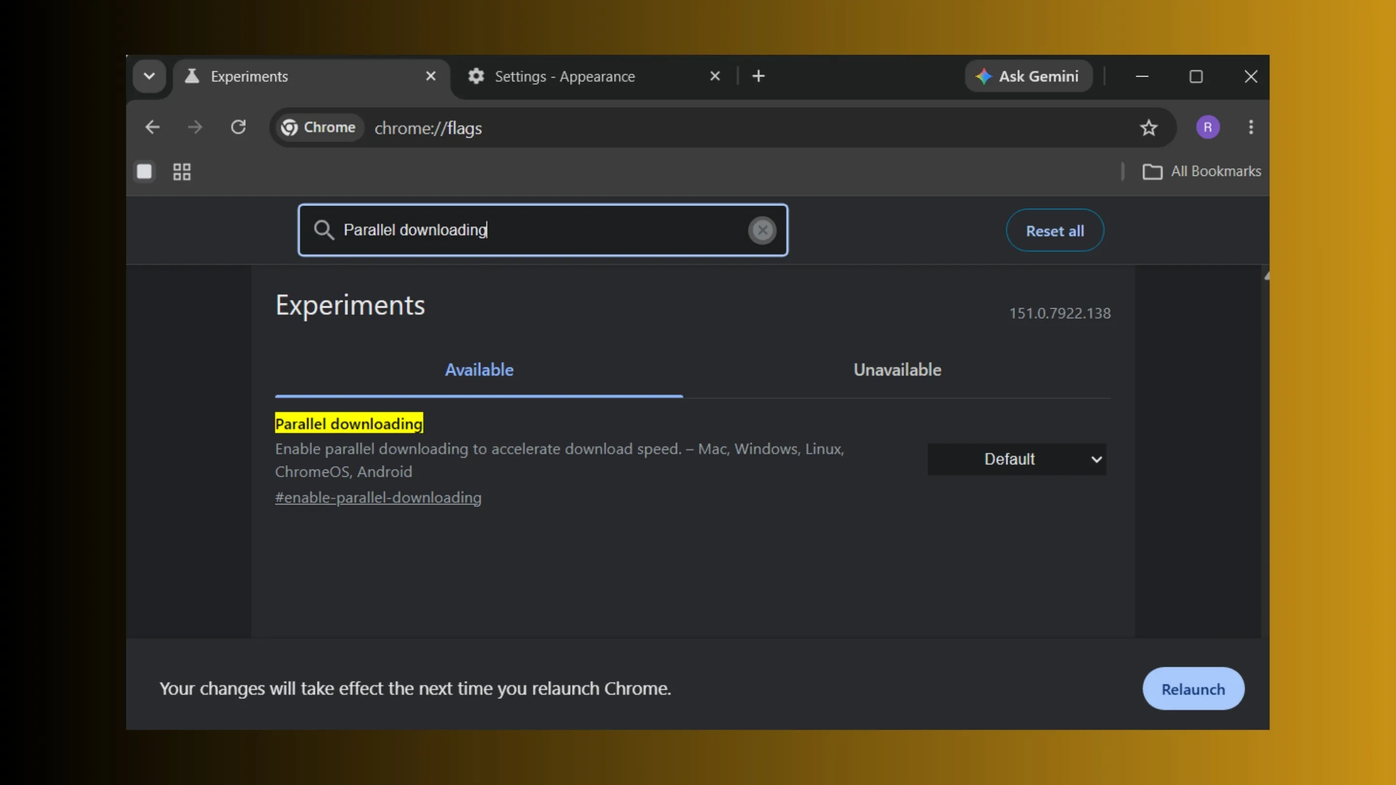Clear the flags search text
The height and width of the screenshot is (785, 1396).
pos(762,230)
